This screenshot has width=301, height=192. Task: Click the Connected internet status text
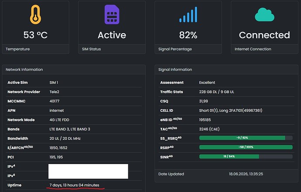[264, 35]
